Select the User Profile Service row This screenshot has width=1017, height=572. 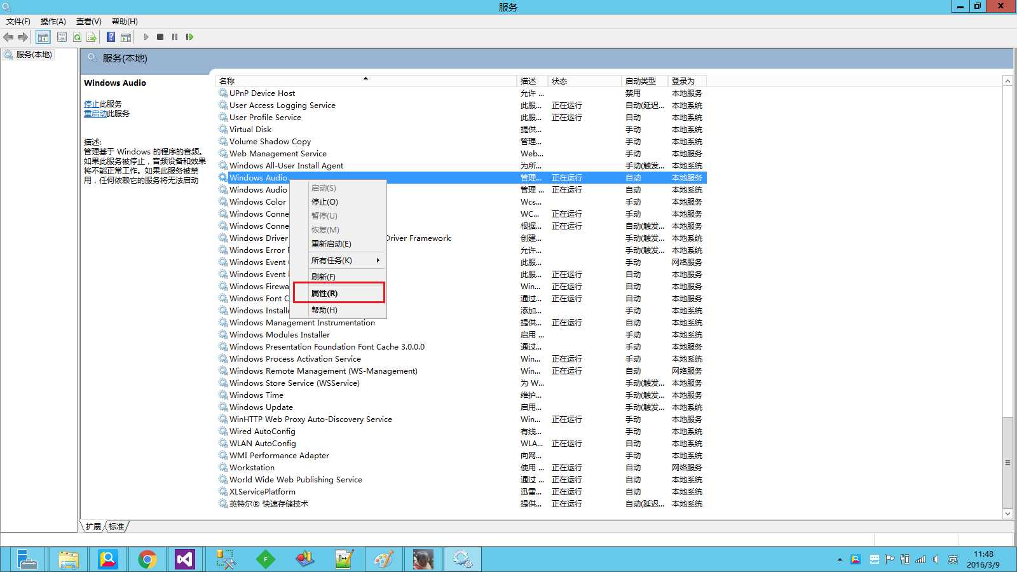461,118
